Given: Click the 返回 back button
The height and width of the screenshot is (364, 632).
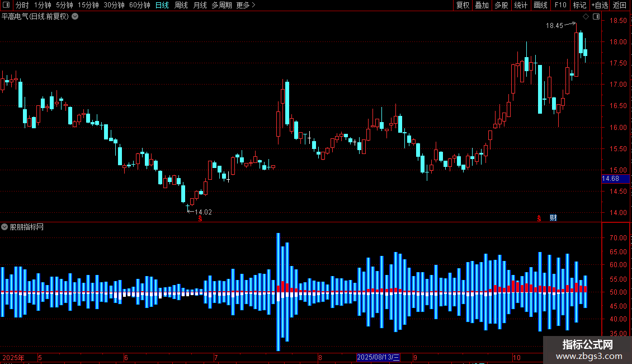Looking at the screenshot, I should tap(620, 5).
